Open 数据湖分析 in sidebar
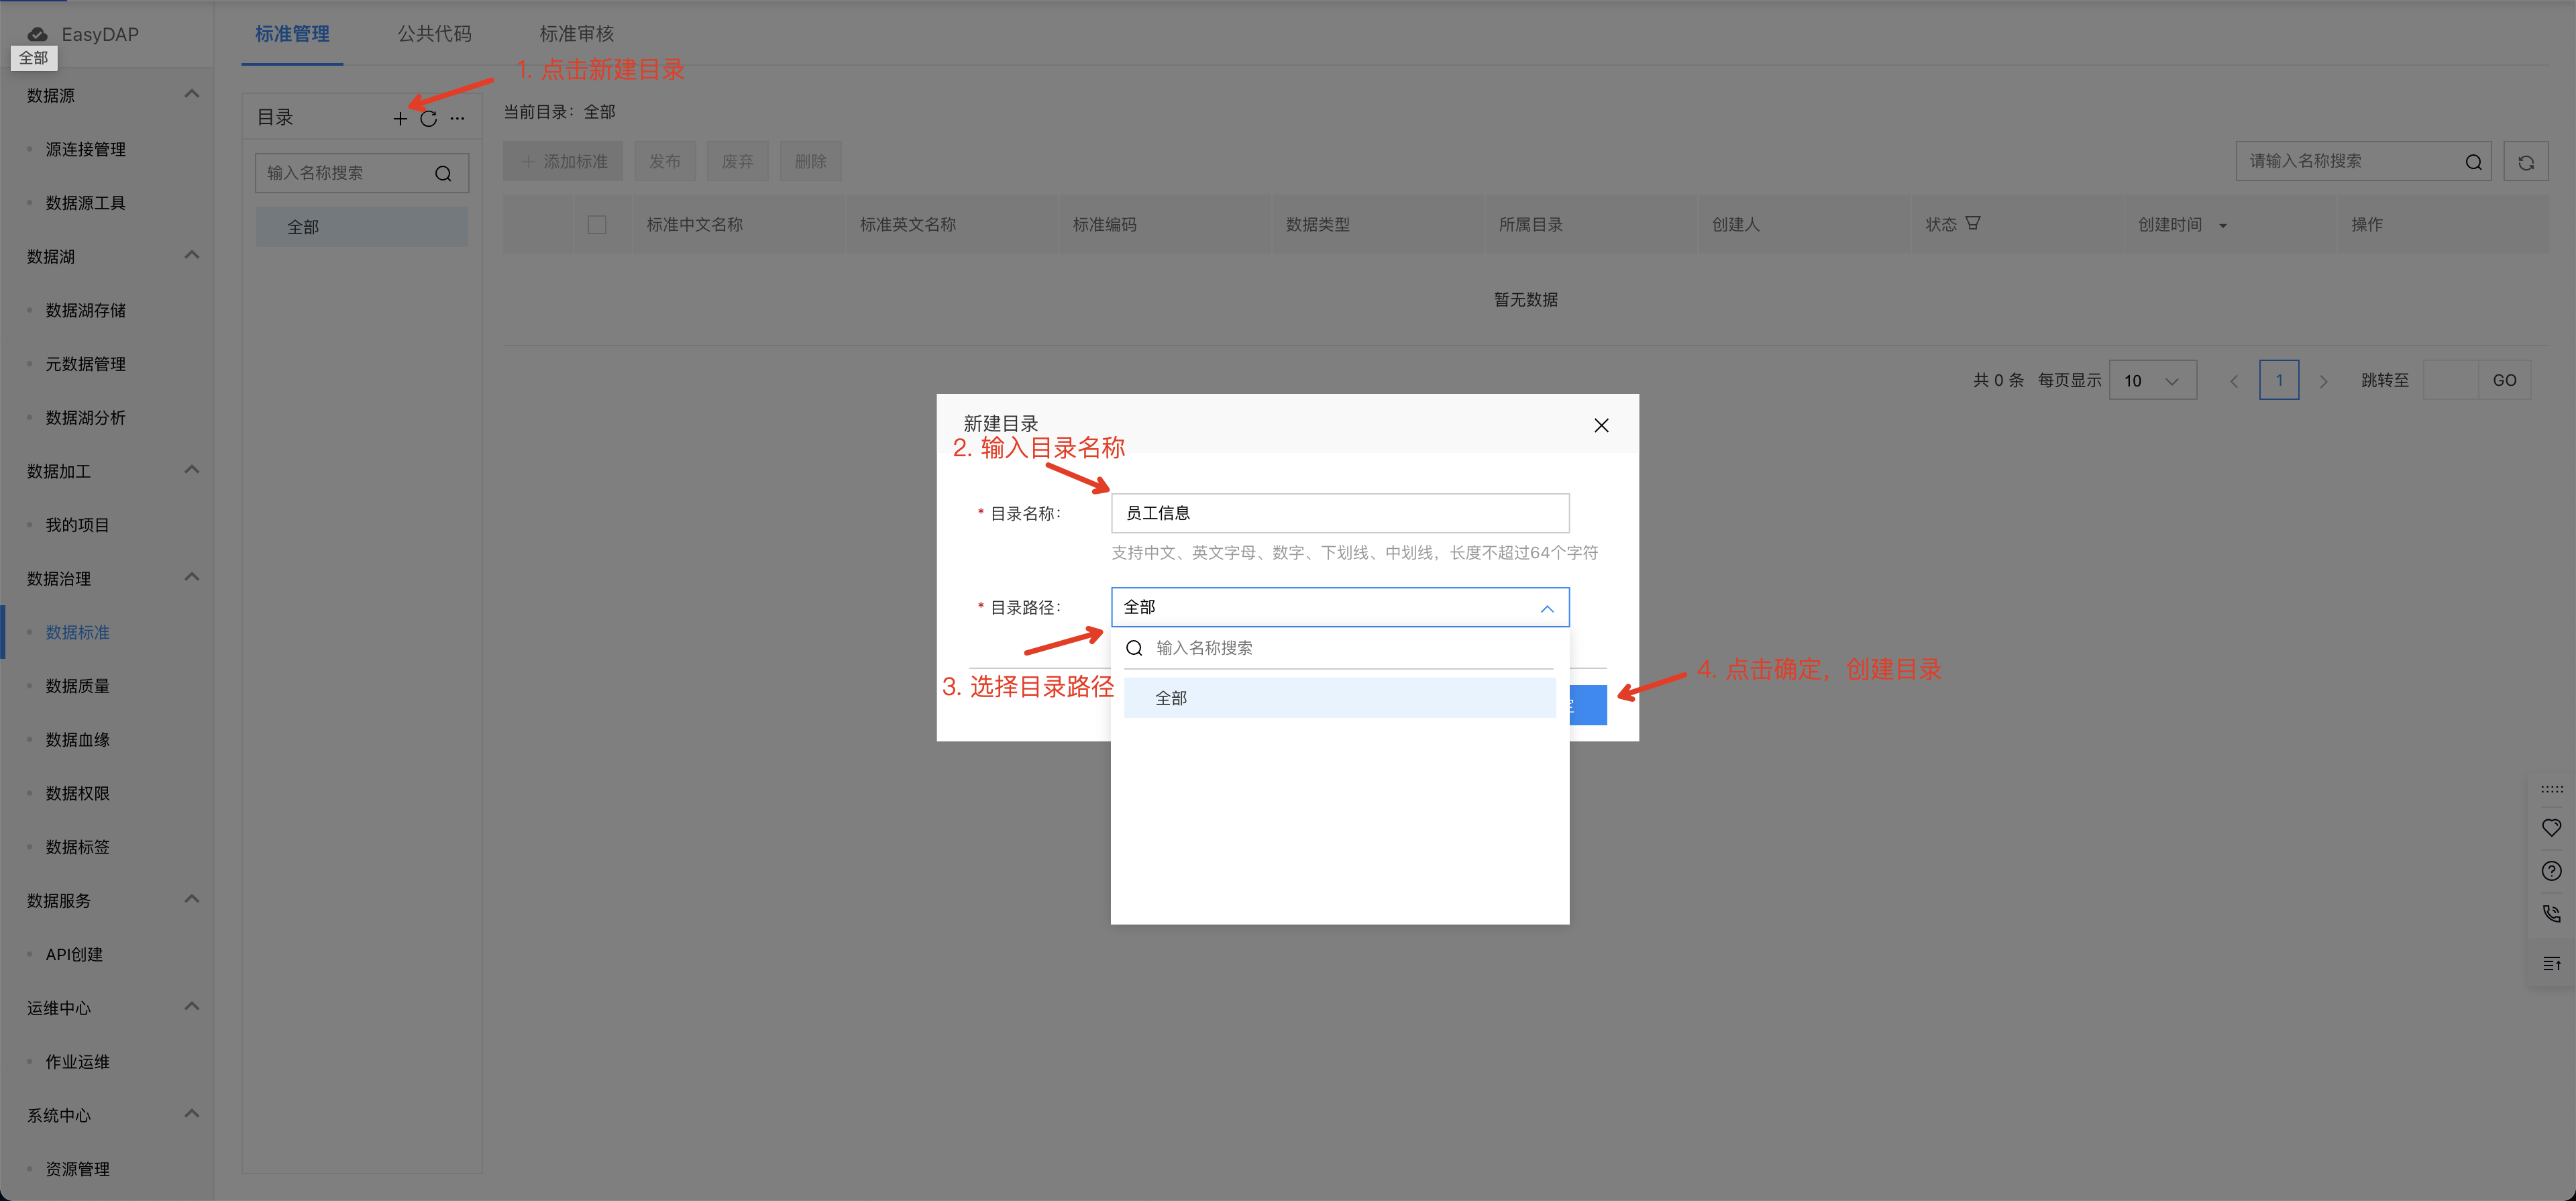The width and height of the screenshot is (2576, 1201). click(86, 418)
